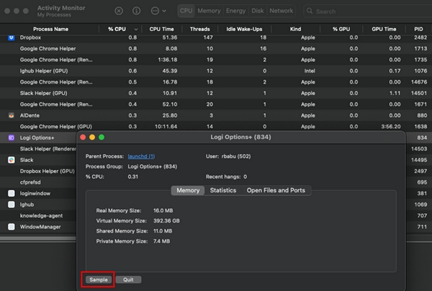Click Private Memory Size value 7.4 MB
This screenshot has width=432, height=291.
[161, 241]
